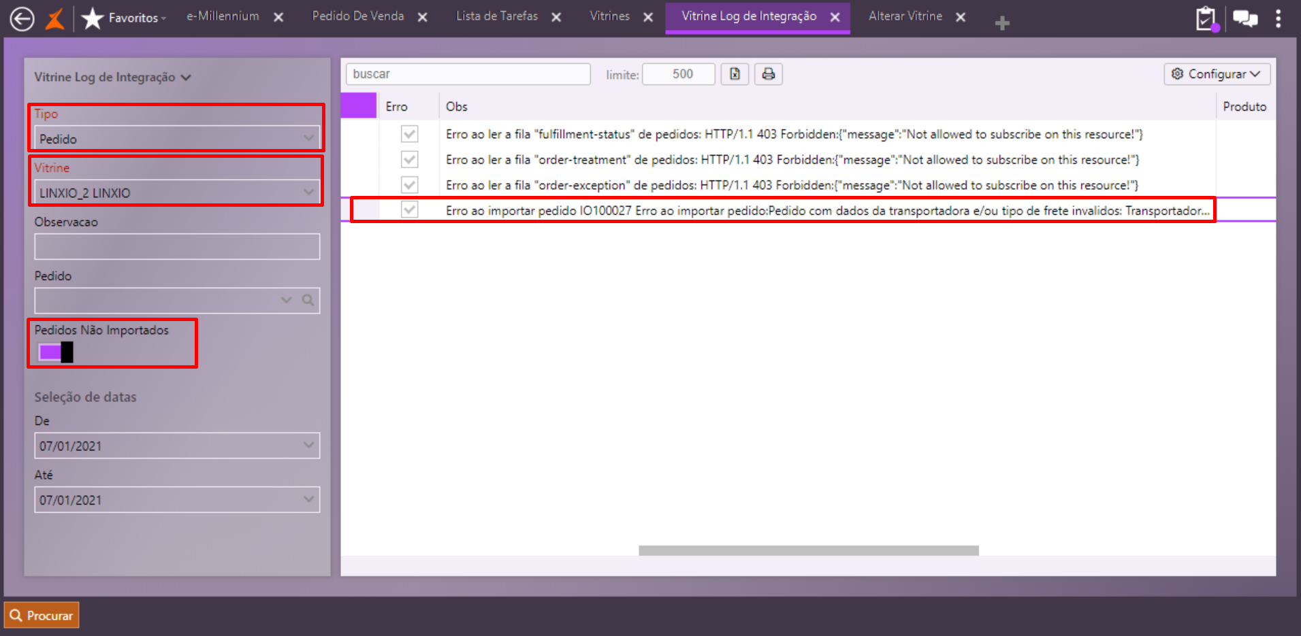
Task: Open the Tipo dropdown showing Pedido
Action: [x=177, y=138]
